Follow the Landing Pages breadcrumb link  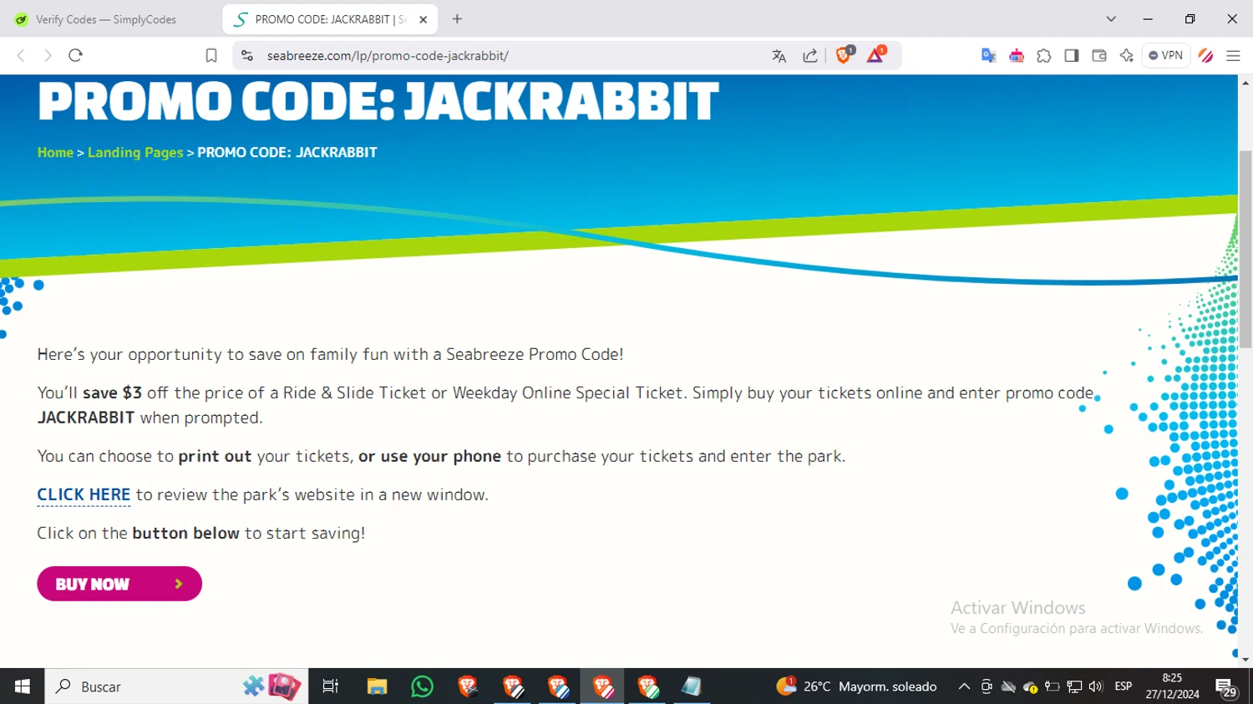135,152
